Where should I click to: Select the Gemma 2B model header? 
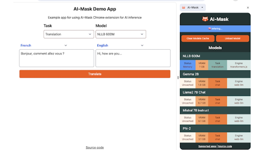pos(215,74)
